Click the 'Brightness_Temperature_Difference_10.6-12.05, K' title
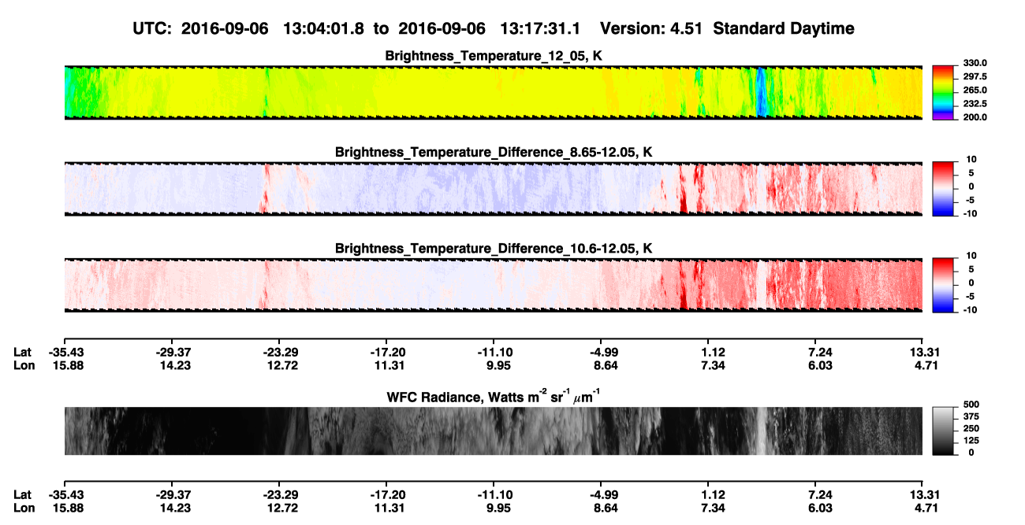This screenshot has width=1025, height=525. pyautogui.click(x=494, y=249)
